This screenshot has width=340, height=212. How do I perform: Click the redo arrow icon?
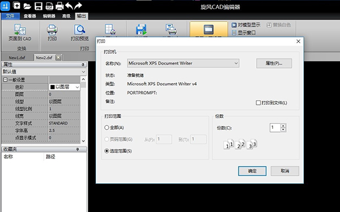(x=78, y=6)
